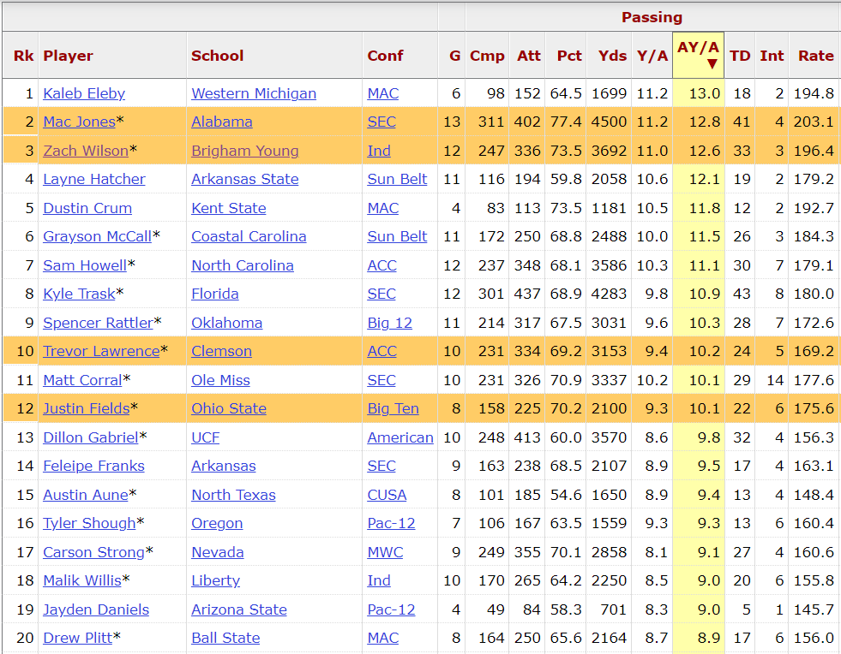The height and width of the screenshot is (654, 841).
Task: Open Malik Willis player page
Action: [82, 580]
